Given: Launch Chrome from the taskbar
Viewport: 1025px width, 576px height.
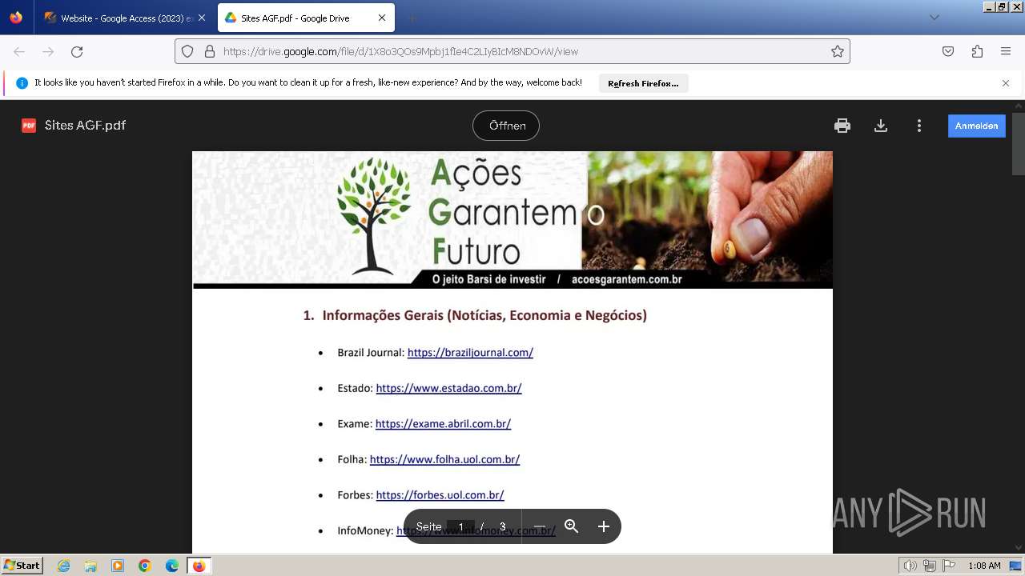Looking at the screenshot, I should (x=145, y=566).
